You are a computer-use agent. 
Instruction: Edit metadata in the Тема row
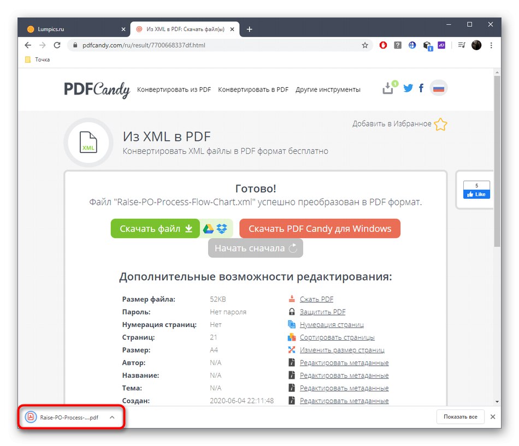point(344,388)
